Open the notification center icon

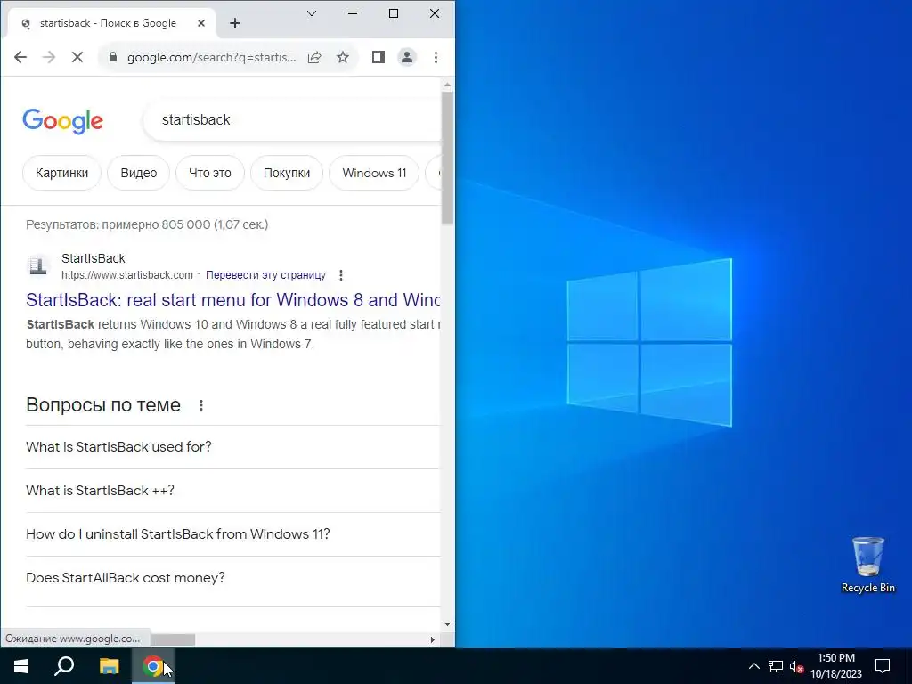pyautogui.click(x=883, y=666)
